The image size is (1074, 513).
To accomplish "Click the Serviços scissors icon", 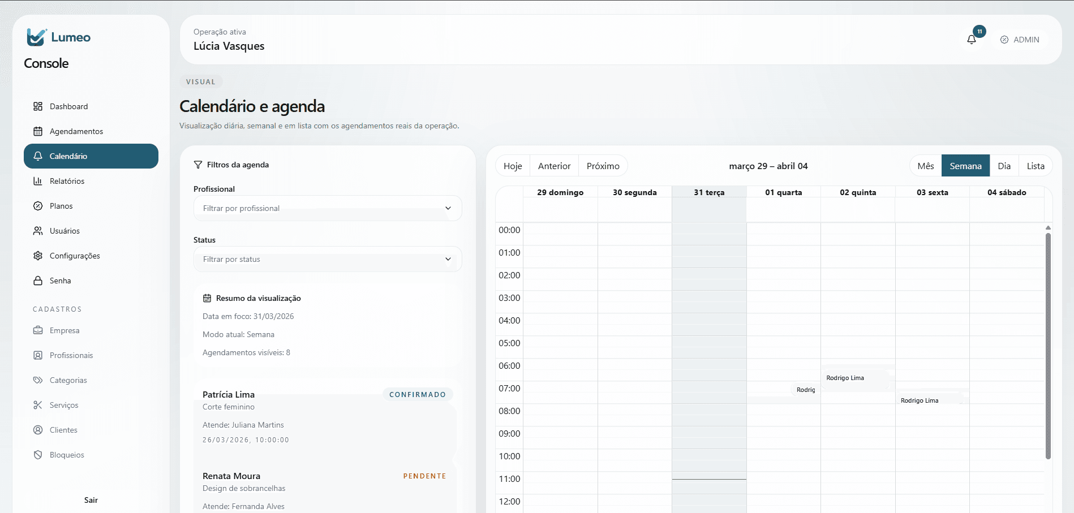I will pos(38,405).
